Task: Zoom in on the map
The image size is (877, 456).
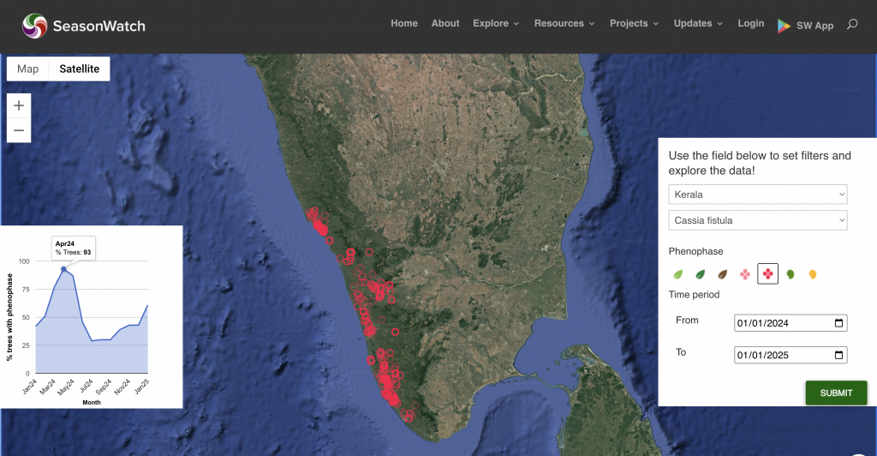Action: point(19,105)
